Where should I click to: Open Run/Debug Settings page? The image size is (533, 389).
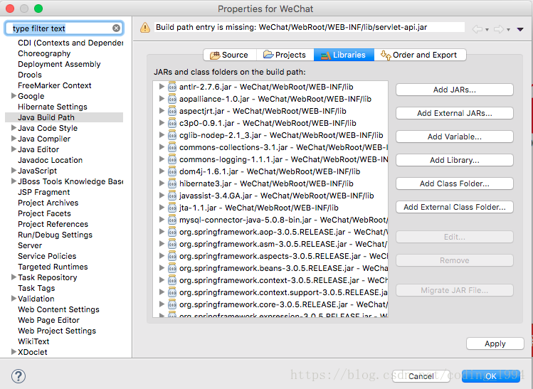(55, 235)
